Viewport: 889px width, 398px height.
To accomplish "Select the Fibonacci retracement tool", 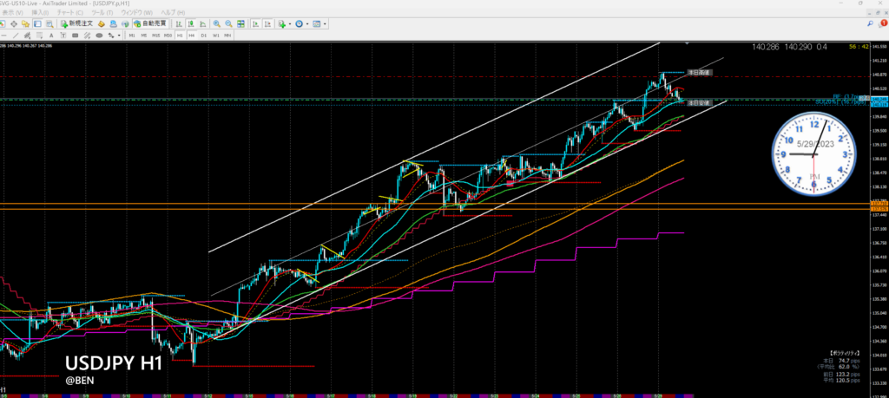I will tap(40, 36).
